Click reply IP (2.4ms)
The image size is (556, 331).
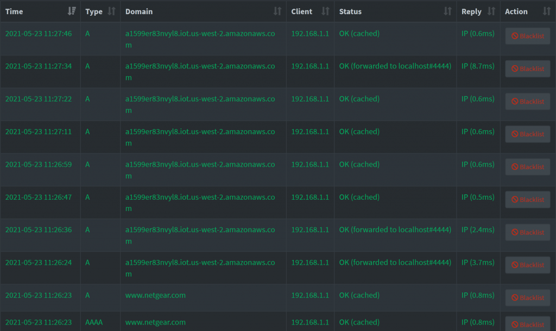coord(478,230)
